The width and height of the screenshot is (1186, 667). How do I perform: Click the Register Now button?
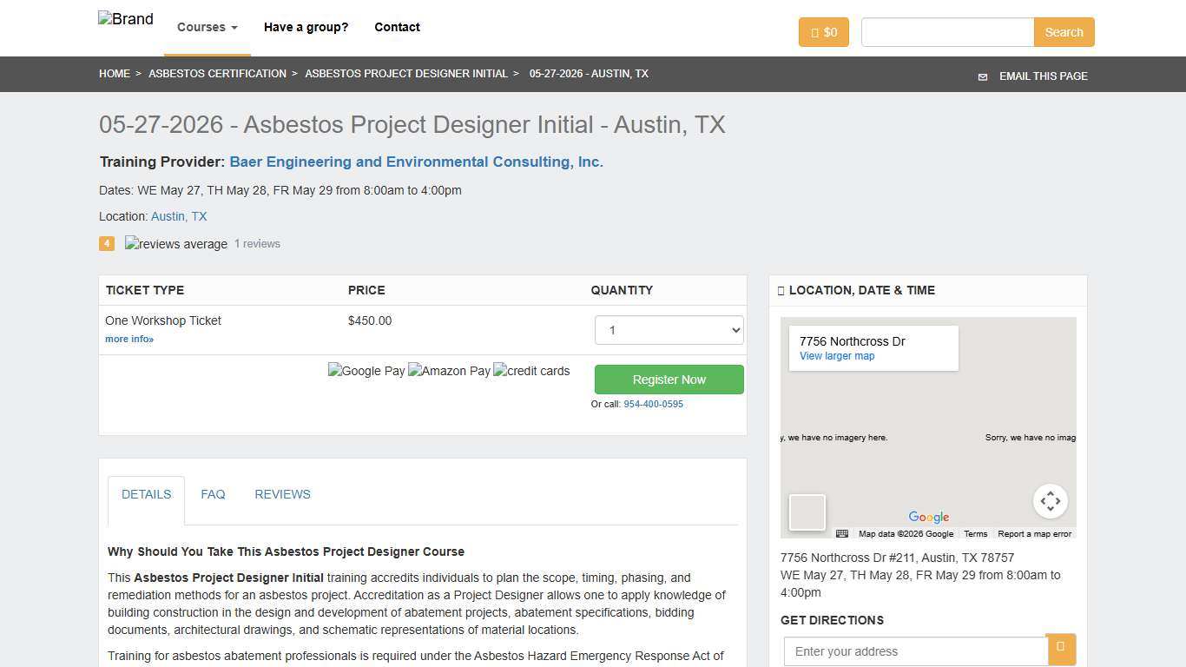(668, 380)
